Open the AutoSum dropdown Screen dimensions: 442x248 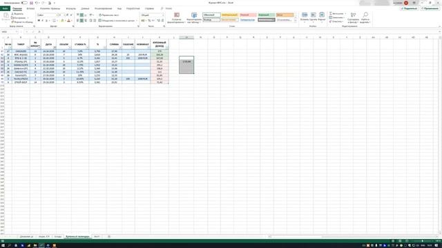[x=345, y=14]
